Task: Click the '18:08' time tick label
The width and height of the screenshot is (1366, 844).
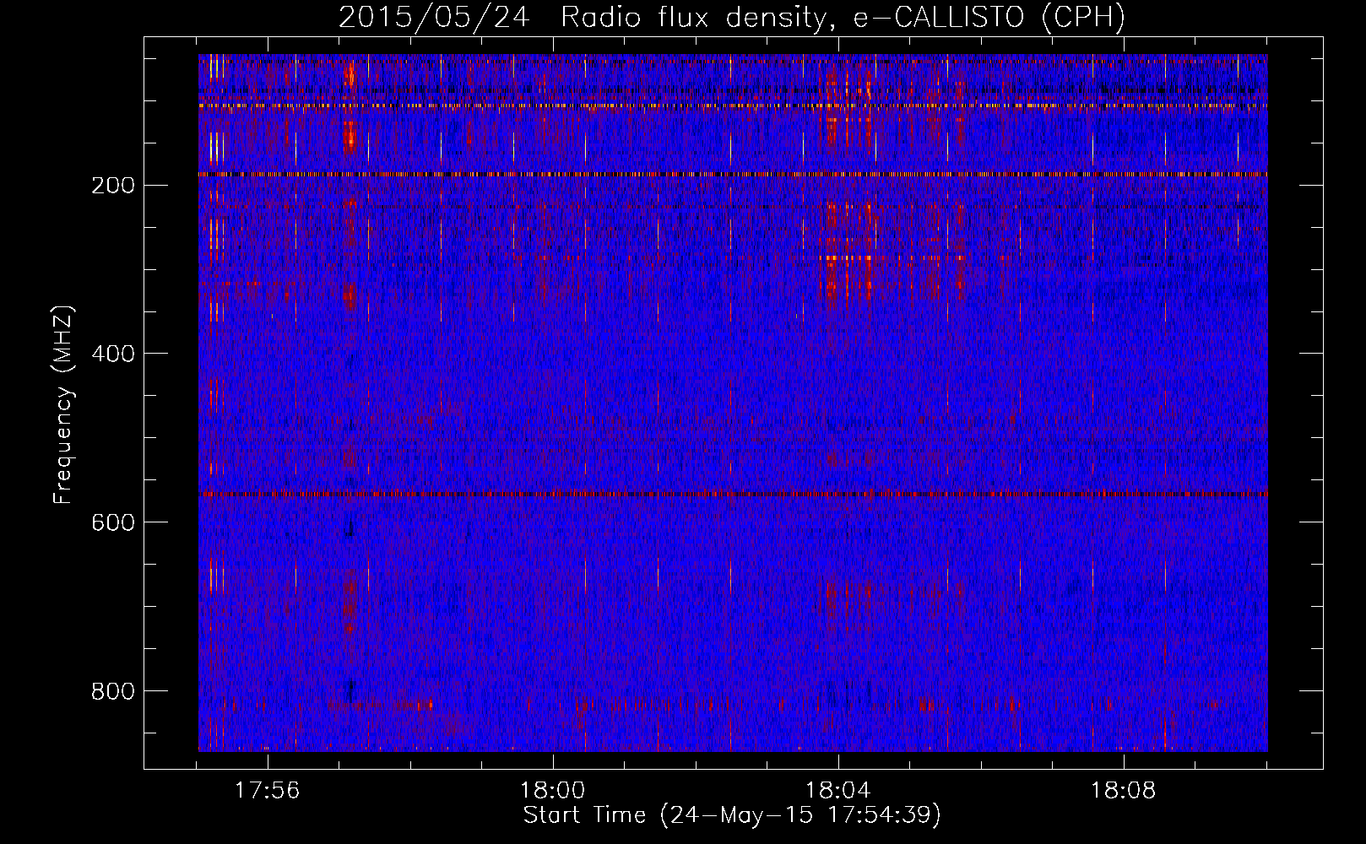Action: coord(1123,791)
